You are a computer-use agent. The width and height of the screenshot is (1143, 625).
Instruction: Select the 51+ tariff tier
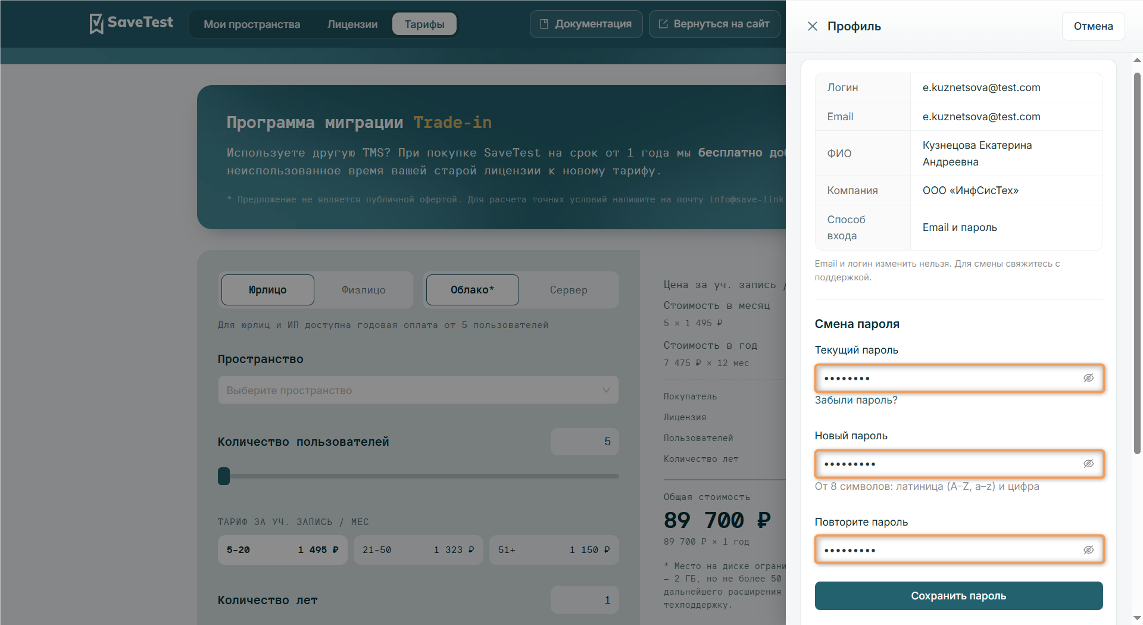(x=554, y=550)
